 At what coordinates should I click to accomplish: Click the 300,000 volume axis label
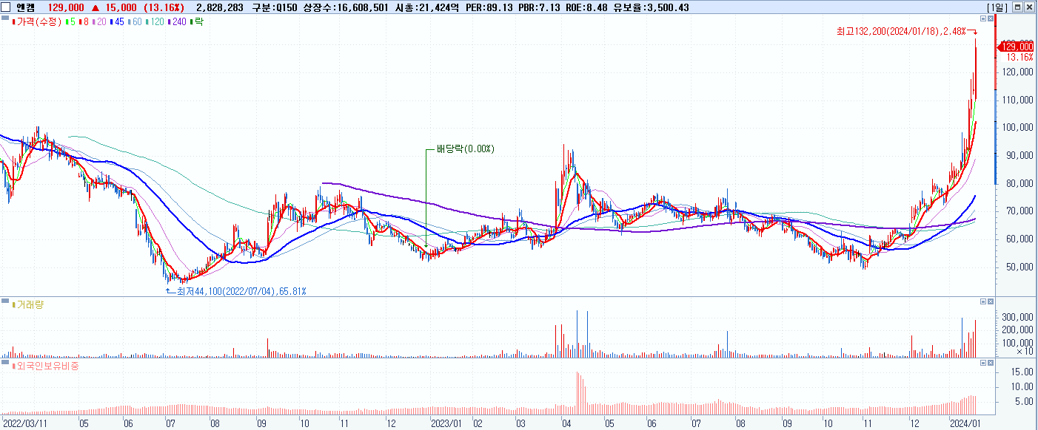(x=1017, y=317)
